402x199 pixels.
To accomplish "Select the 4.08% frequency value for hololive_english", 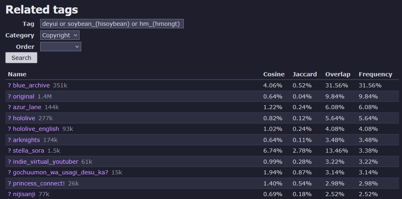I will (368, 129).
